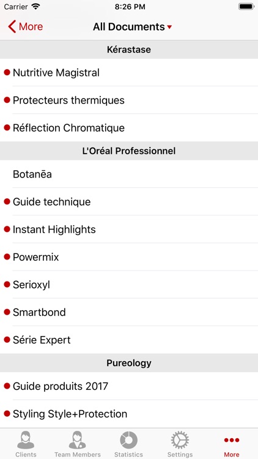Image resolution: width=258 pixels, height=459 pixels.
Task: Open Guide produits 2017 under Pureology
Action: coord(129,386)
